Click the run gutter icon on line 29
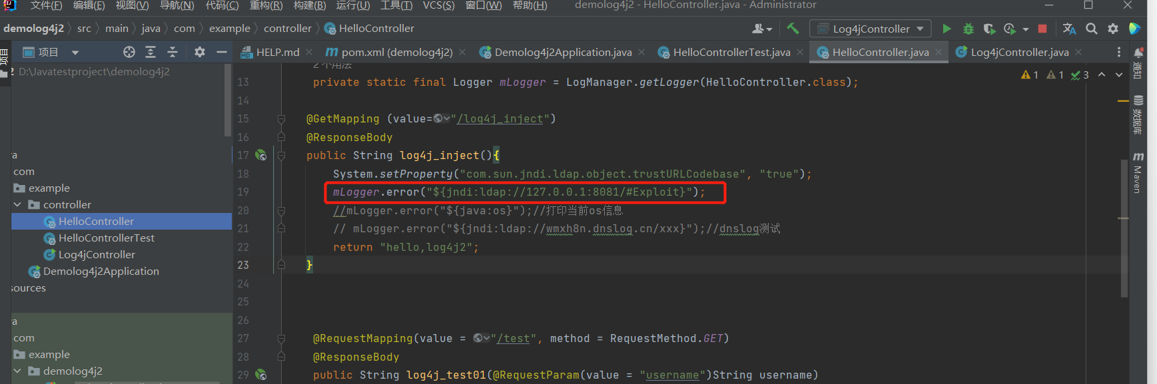This screenshot has width=1157, height=384. click(261, 375)
